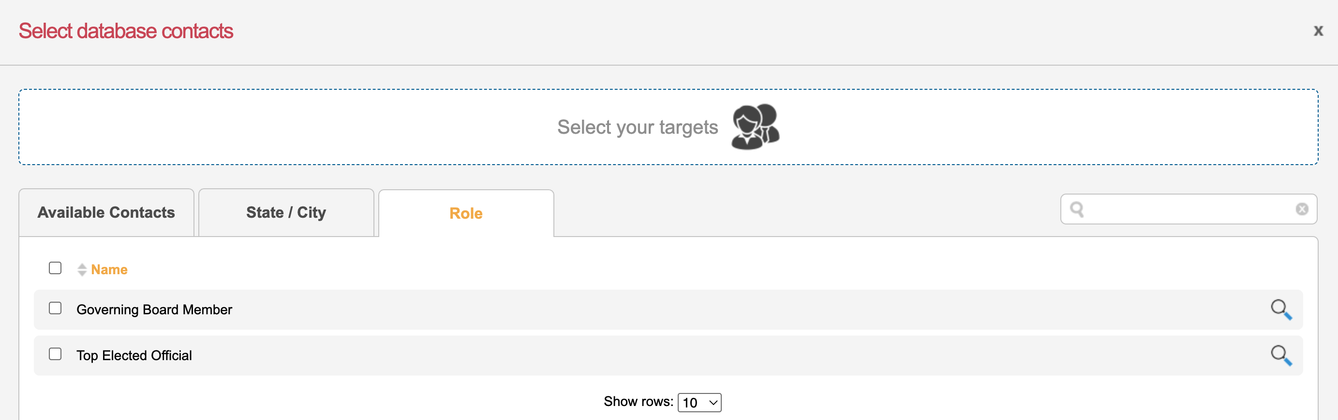Image resolution: width=1338 pixels, height=420 pixels.
Task: Click the magnifier icon inside the search box
Action: coord(1077,210)
